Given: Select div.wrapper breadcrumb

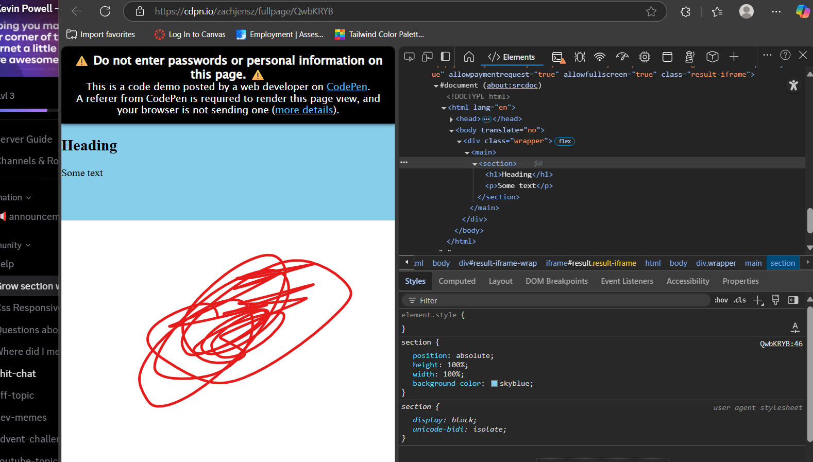Looking at the screenshot, I should (x=716, y=263).
